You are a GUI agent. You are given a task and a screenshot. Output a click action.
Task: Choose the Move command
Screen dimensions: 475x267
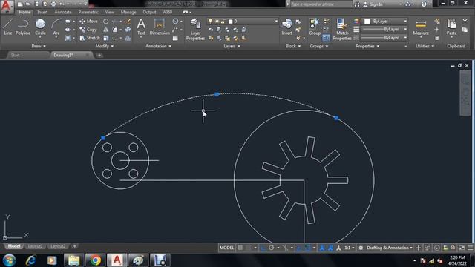88,22
